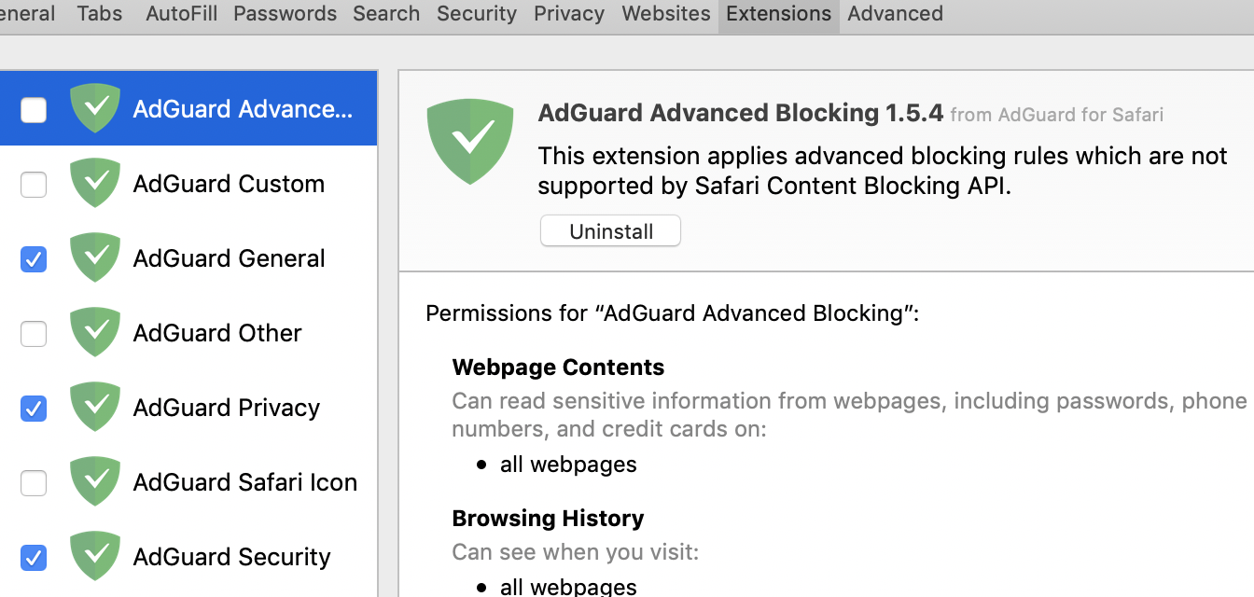The image size is (1254, 597).
Task: Select the AdGuard Security list entry
Action: [231, 557]
